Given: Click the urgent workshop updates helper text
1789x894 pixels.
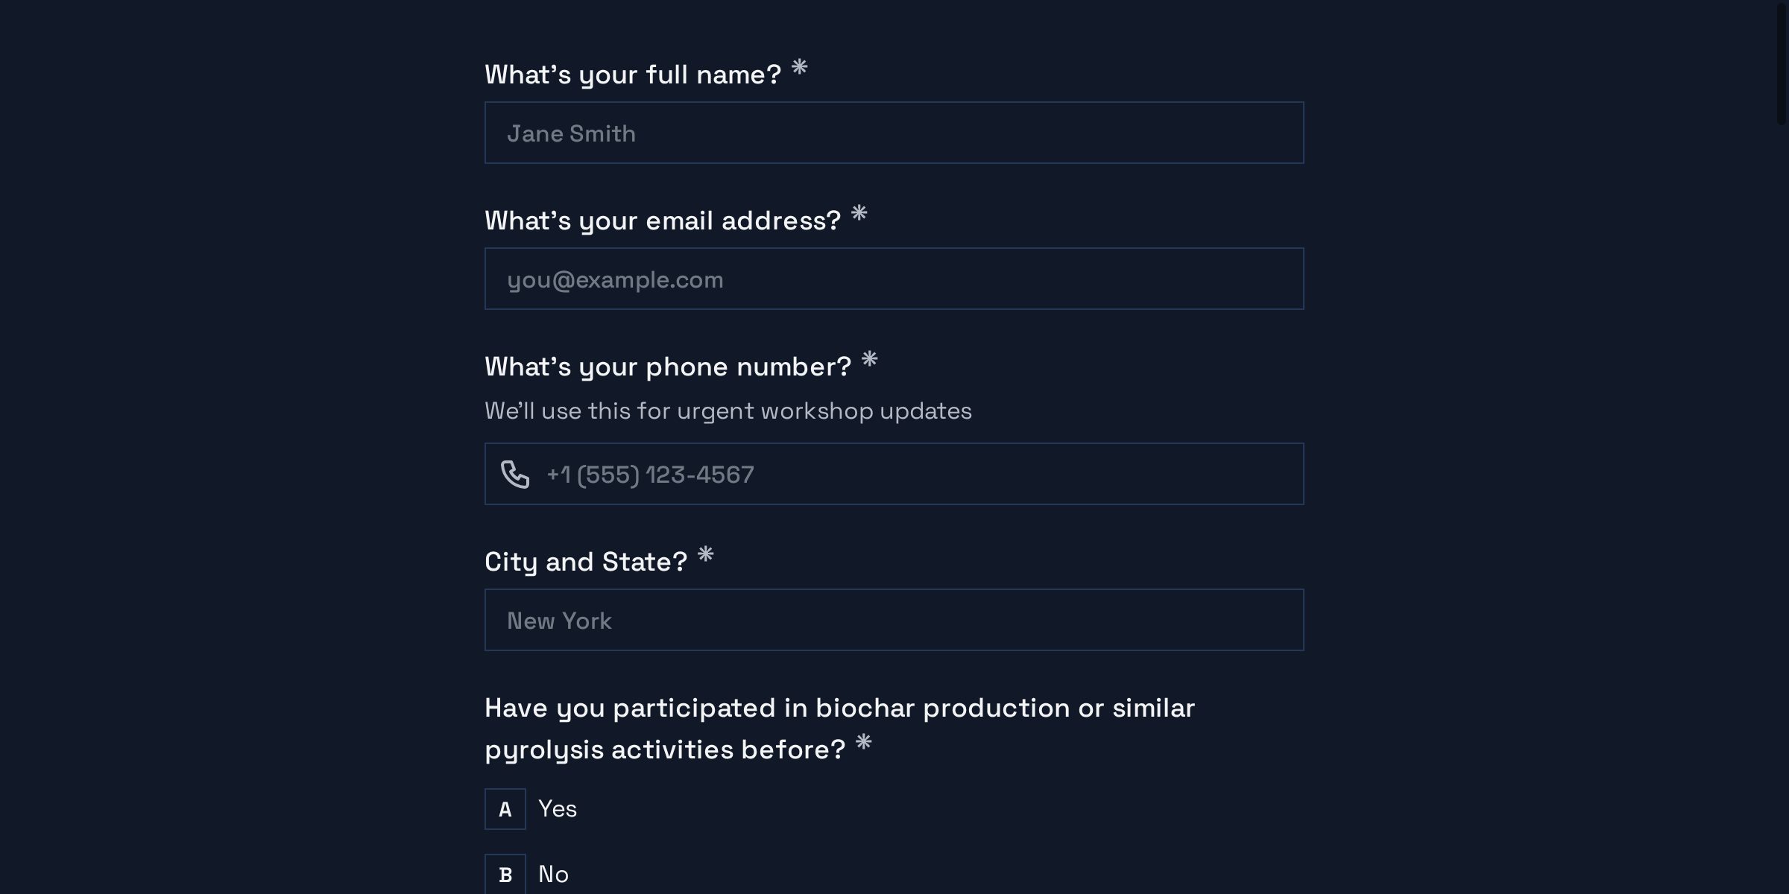Looking at the screenshot, I should pyautogui.click(x=728, y=411).
